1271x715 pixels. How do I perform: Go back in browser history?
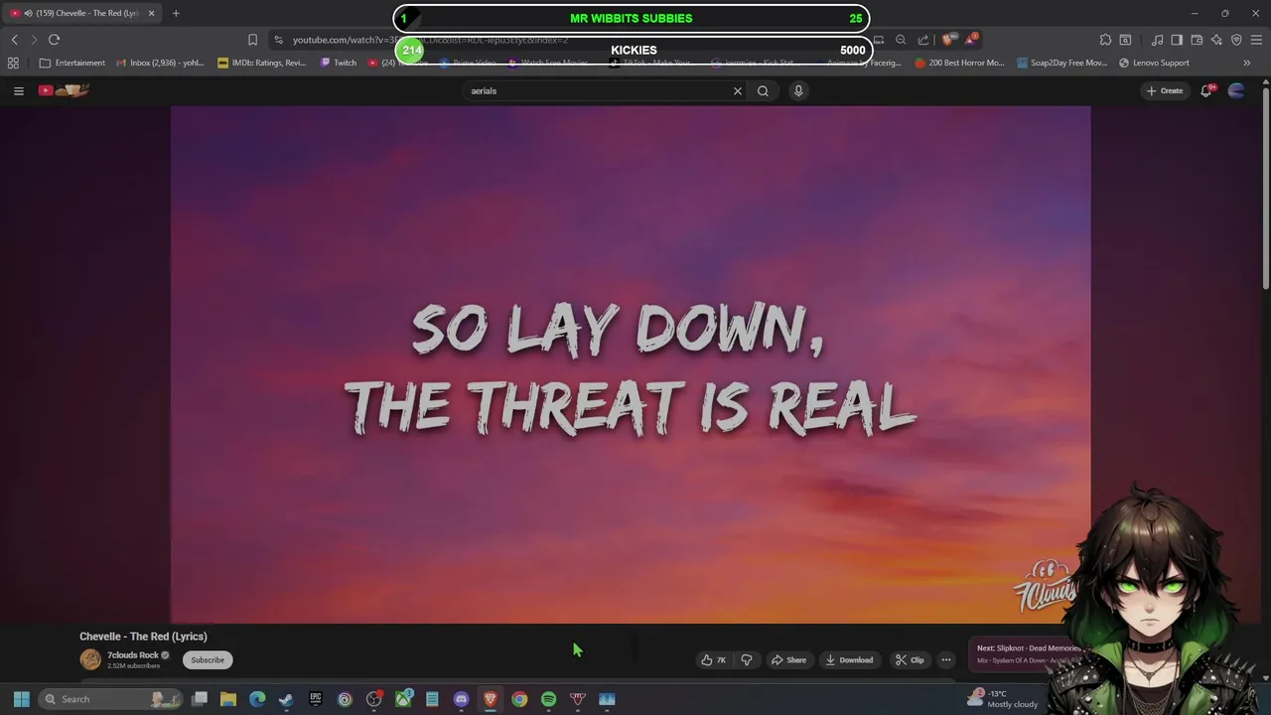coord(14,40)
